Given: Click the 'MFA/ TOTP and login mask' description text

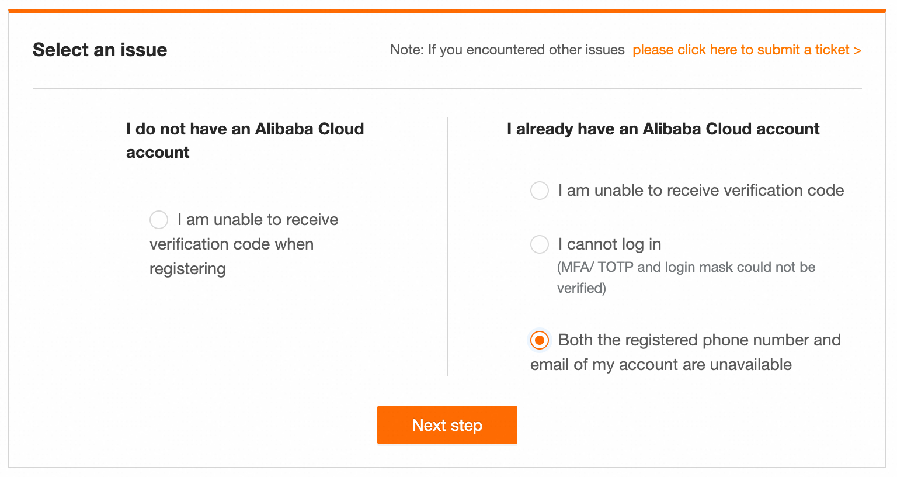Looking at the screenshot, I should pyautogui.click(x=686, y=268).
